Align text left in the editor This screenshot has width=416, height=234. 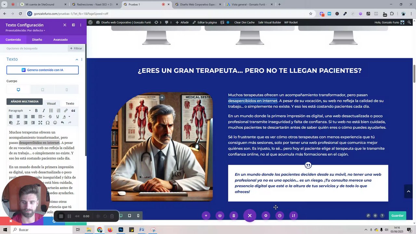pyautogui.click(x=11, y=117)
